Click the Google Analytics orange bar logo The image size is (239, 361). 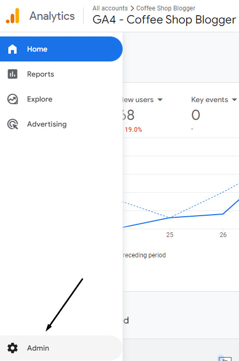click(12, 16)
